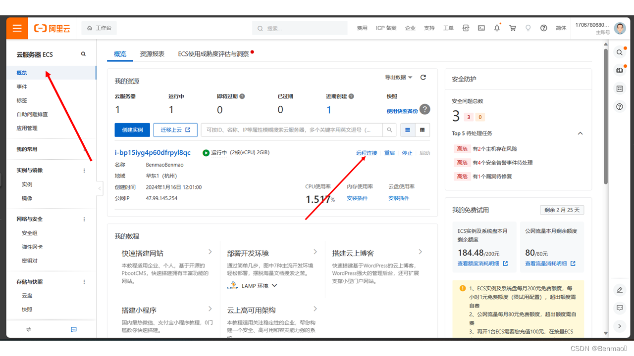The image size is (634, 356).
Task: Click the 迁移上云 button
Action: click(x=175, y=130)
